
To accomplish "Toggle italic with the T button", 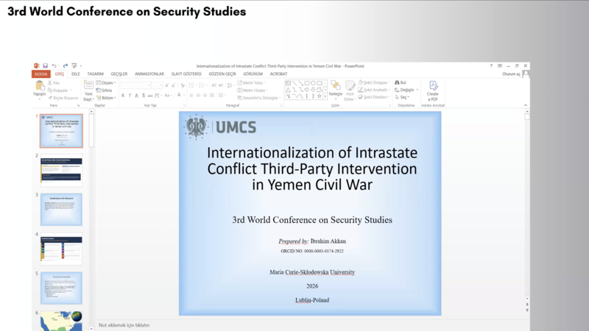I will point(130,96).
